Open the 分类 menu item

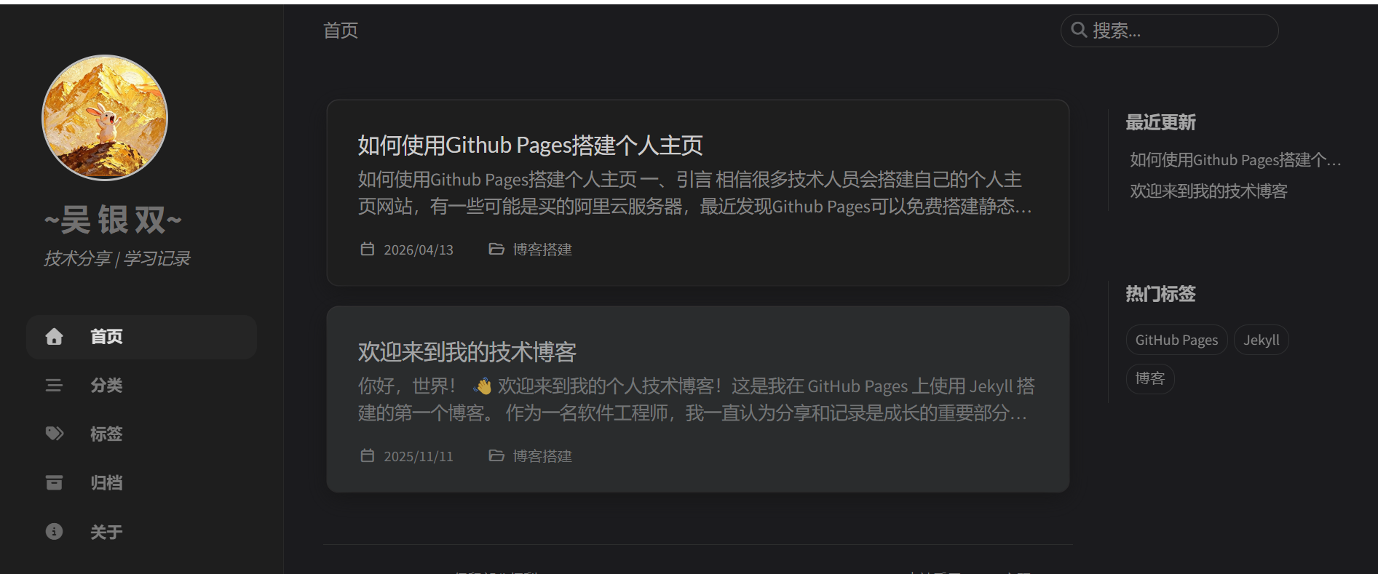coord(106,386)
